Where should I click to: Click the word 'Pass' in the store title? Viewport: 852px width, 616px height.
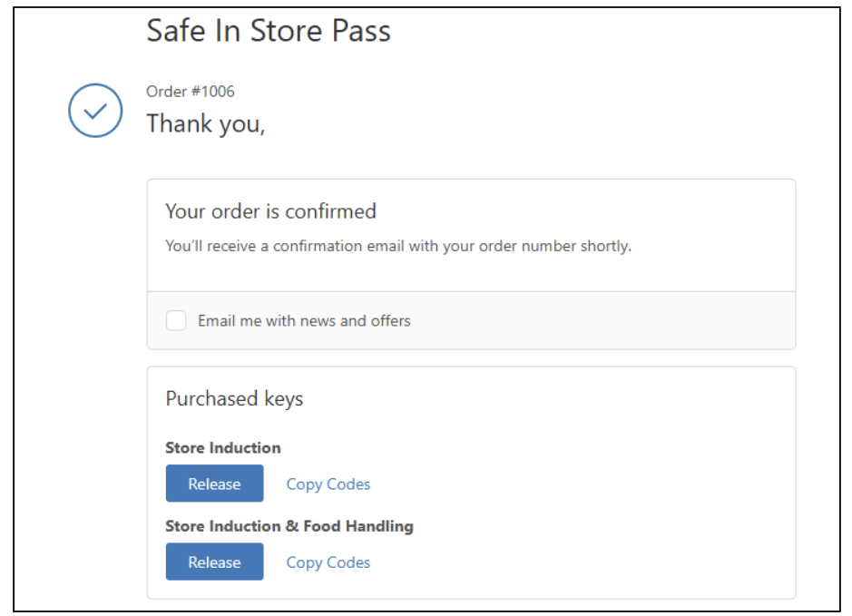[361, 31]
